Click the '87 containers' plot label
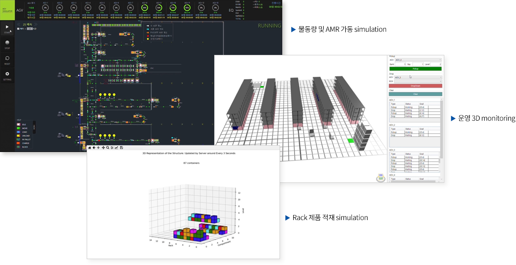The image size is (516, 265). pyautogui.click(x=191, y=163)
